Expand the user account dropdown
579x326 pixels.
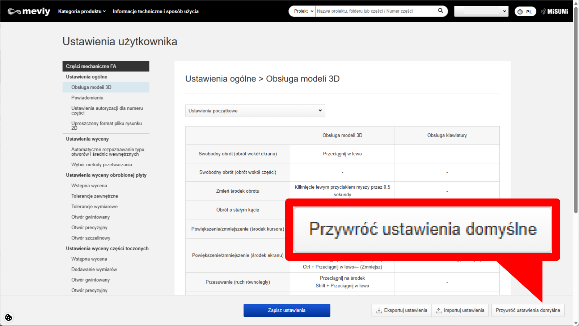[x=481, y=11]
